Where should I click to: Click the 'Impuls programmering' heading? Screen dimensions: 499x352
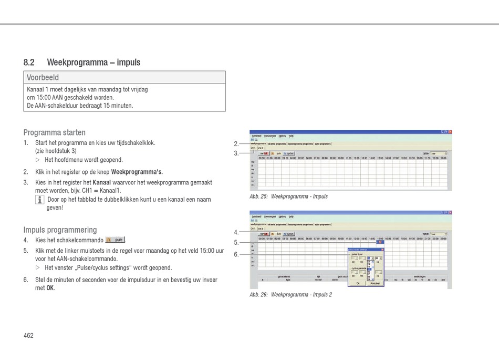tap(60, 230)
